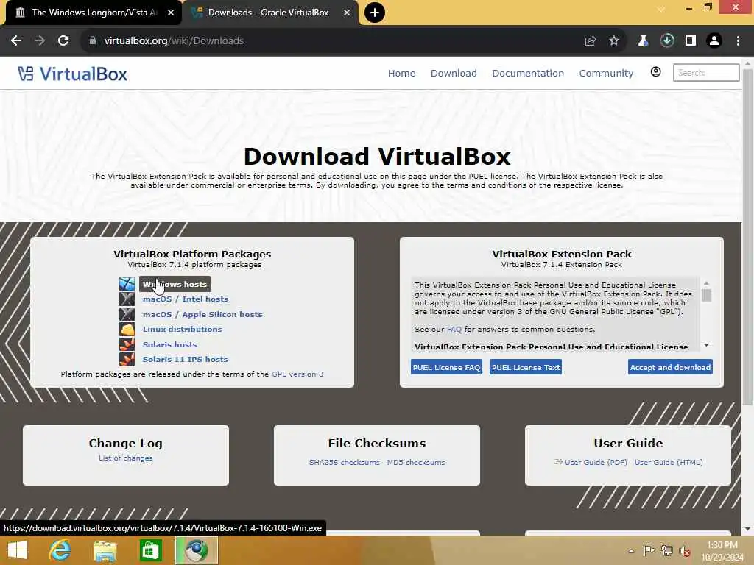Screen dimensions: 754x565
Task: Open the SHA256 checksums link
Action: (x=345, y=462)
